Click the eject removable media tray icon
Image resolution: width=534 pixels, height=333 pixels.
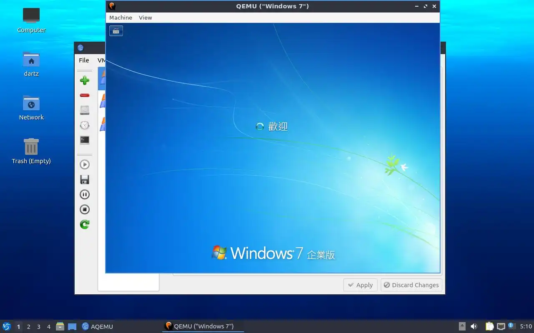point(462,326)
